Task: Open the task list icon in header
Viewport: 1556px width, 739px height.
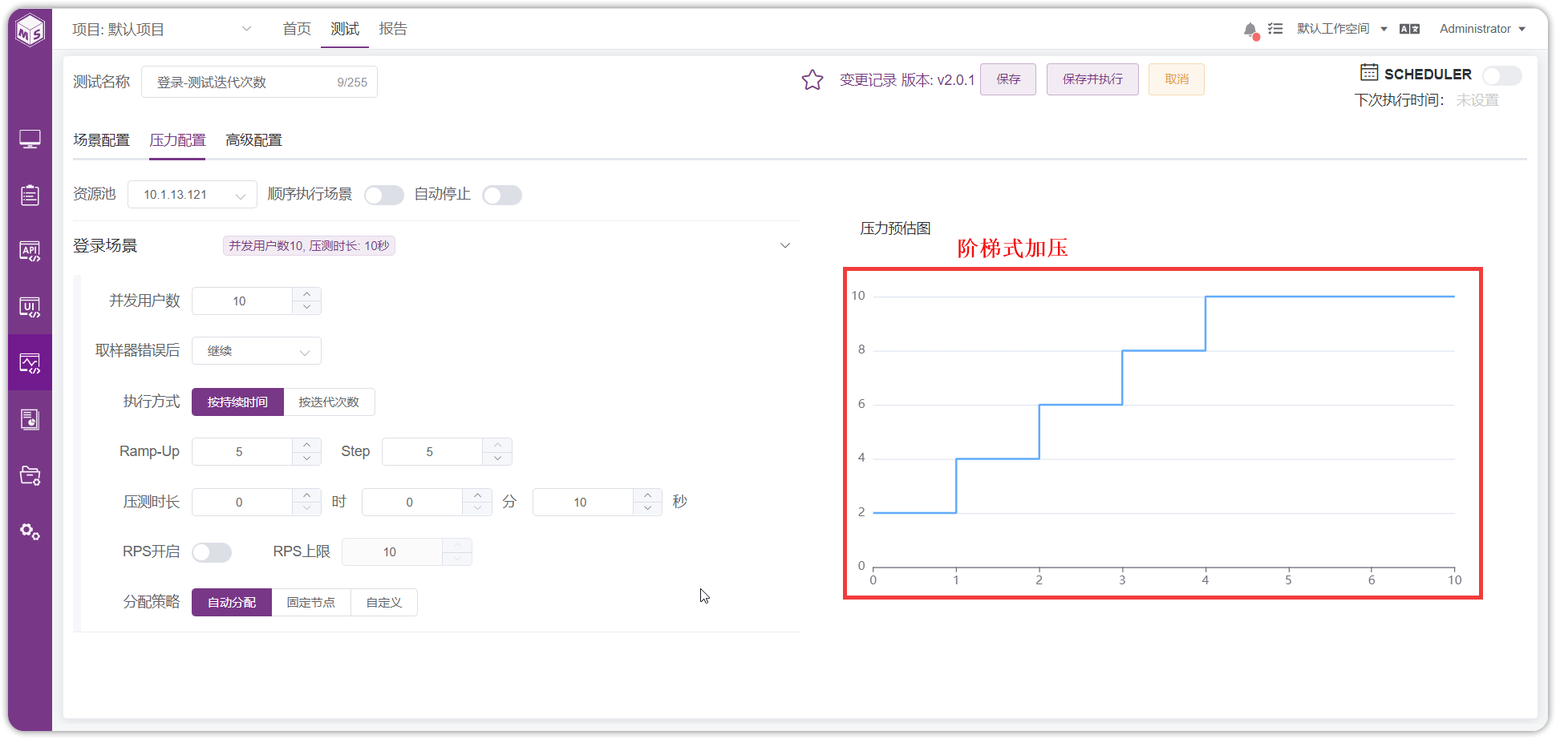Action: 1275,29
